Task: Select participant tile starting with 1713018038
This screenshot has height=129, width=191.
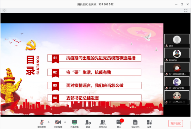Action: (x=177, y=69)
